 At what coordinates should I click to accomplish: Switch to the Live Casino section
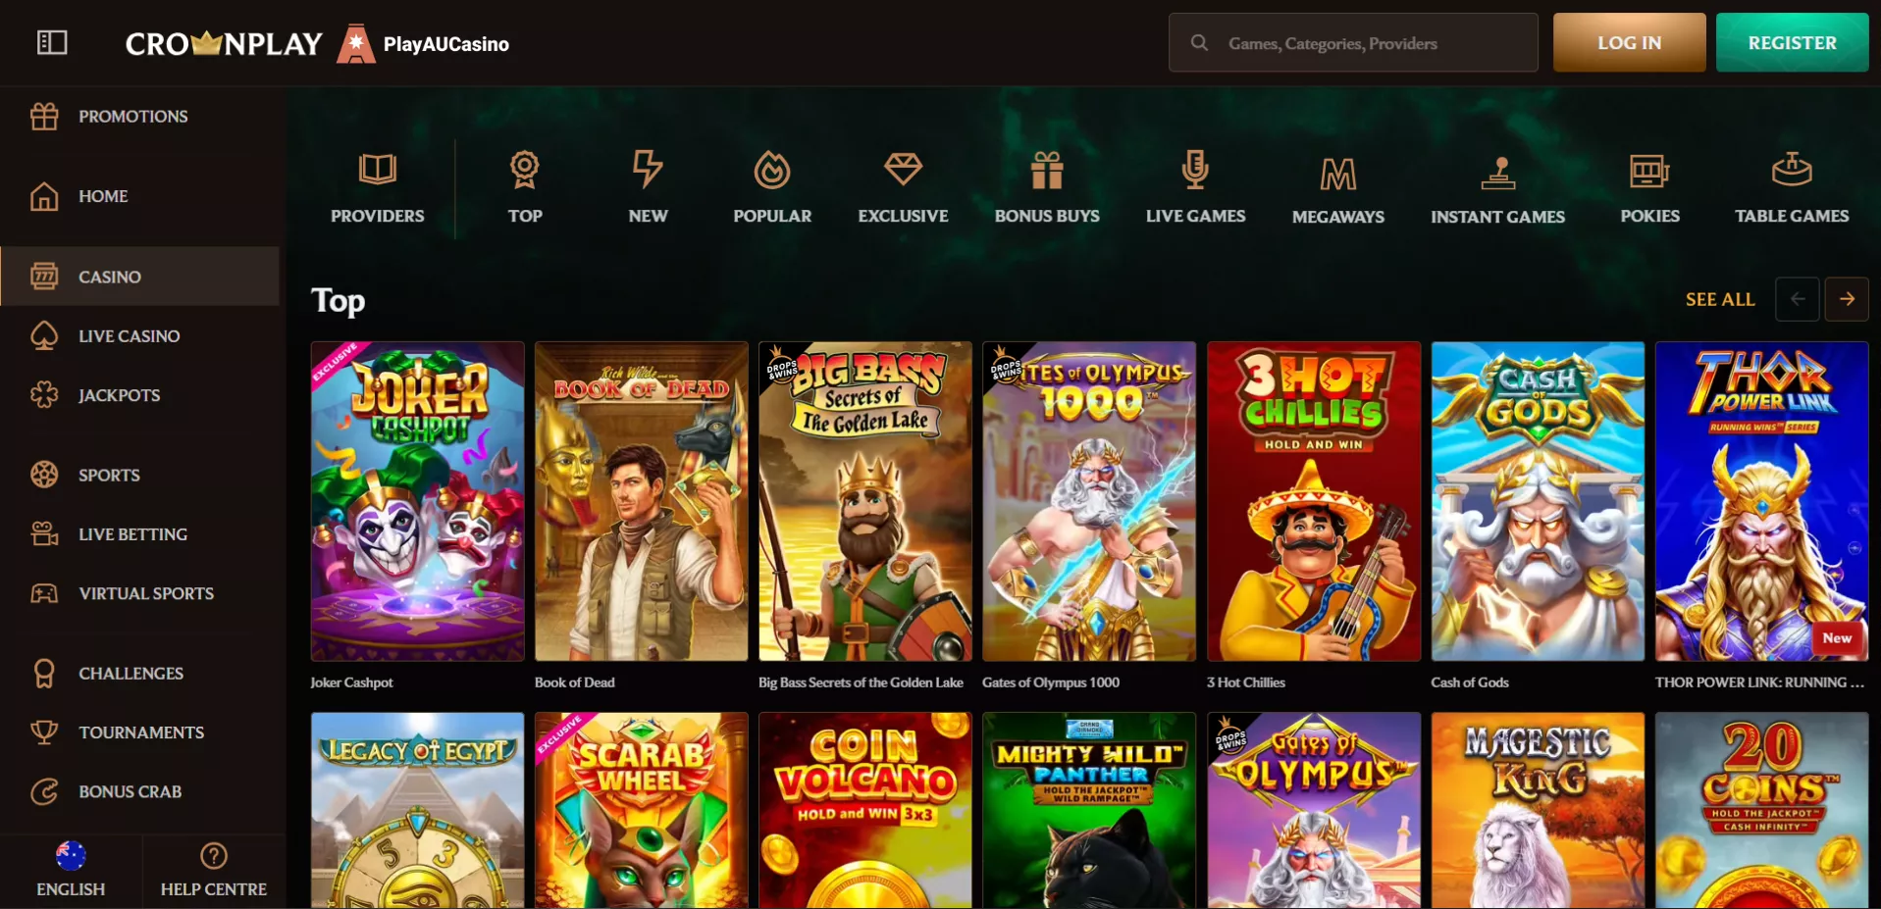[129, 335]
